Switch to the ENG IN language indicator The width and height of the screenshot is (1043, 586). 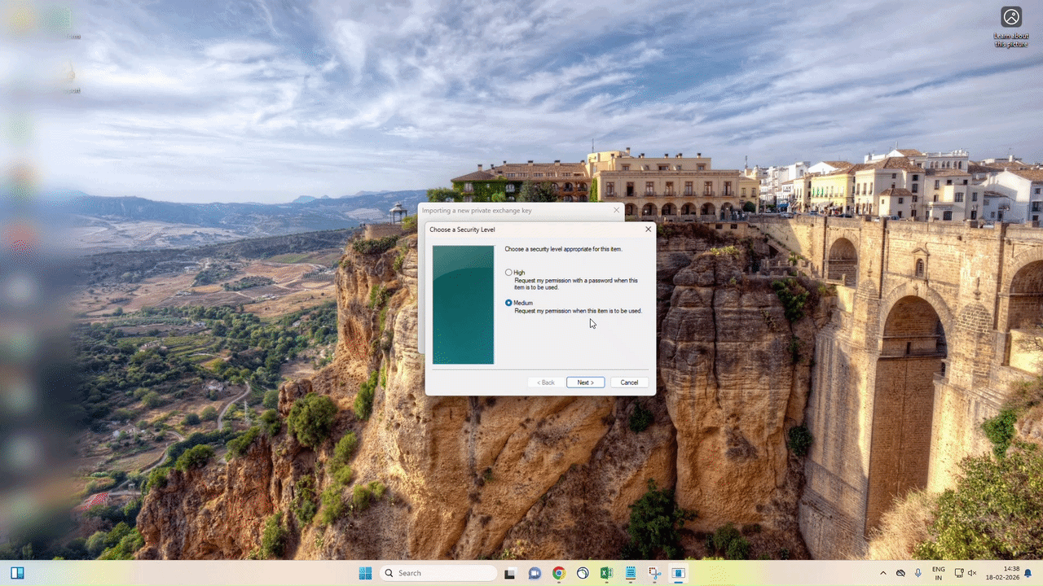click(938, 573)
